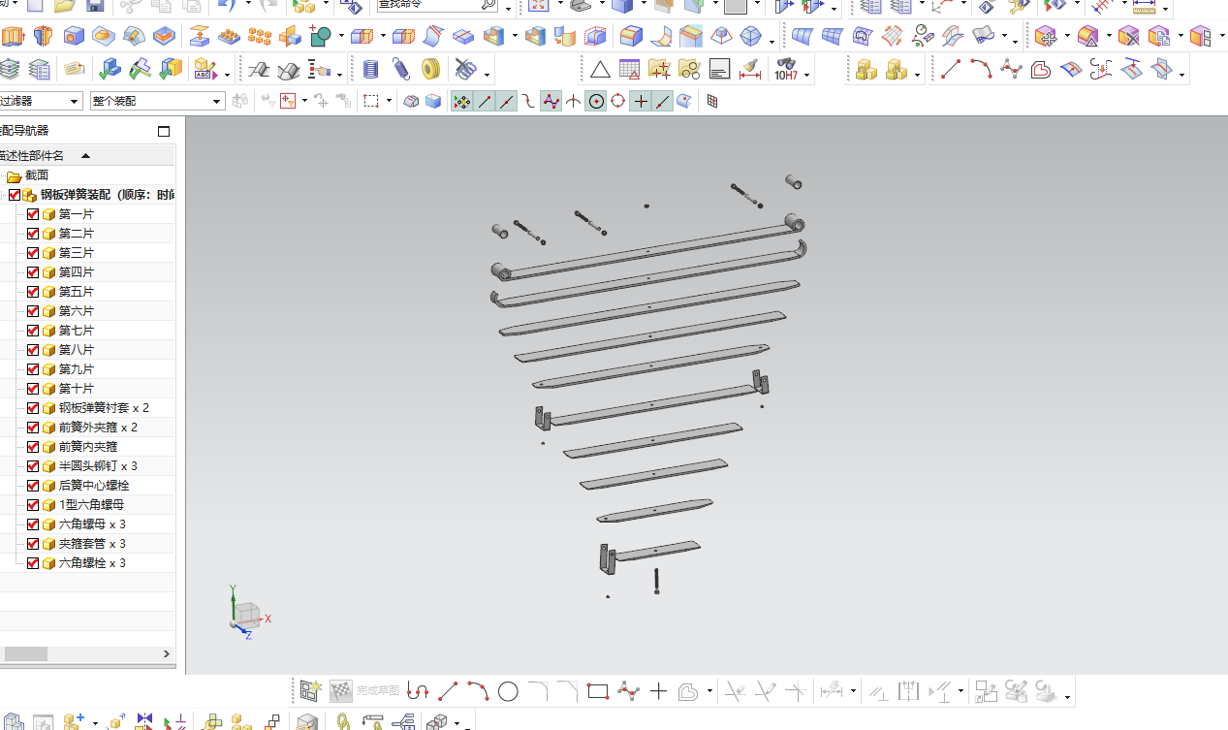Click the Delete Face icon with X
The height and width of the screenshot is (730, 1228).
(1128, 38)
